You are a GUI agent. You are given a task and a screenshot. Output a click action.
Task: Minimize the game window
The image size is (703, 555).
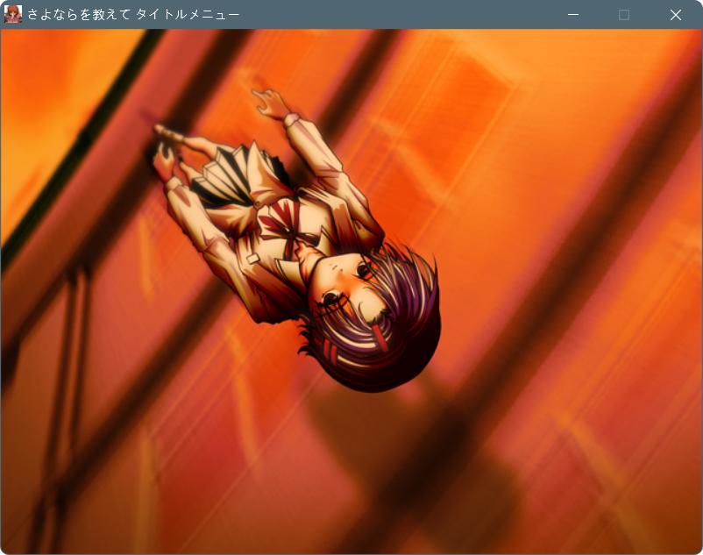573,15
